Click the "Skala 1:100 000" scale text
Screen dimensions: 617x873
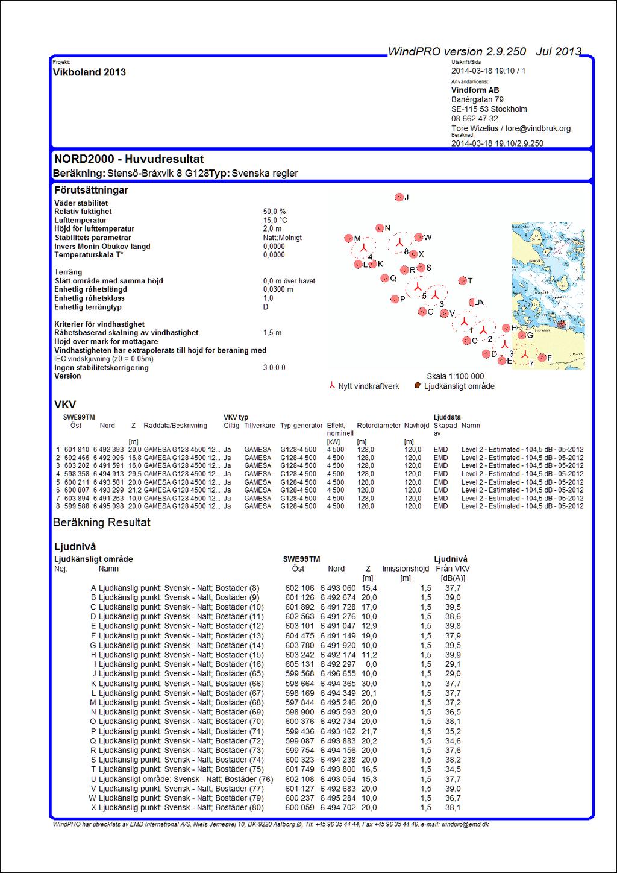pyautogui.click(x=456, y=376)
